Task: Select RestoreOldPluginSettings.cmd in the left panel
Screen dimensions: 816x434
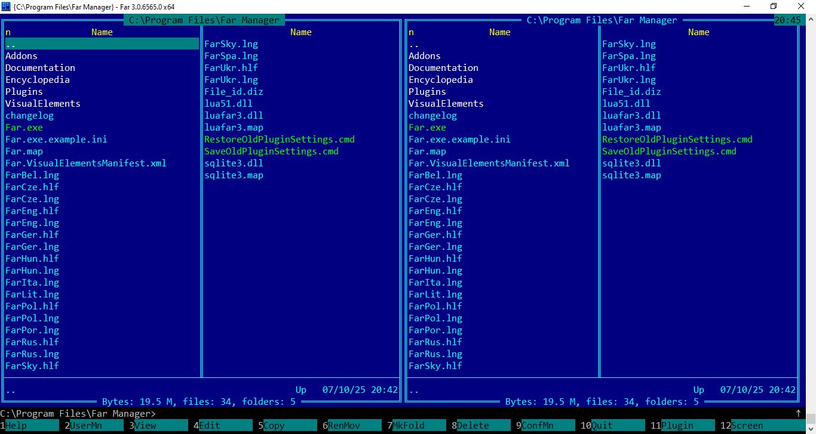Action: 279,139
